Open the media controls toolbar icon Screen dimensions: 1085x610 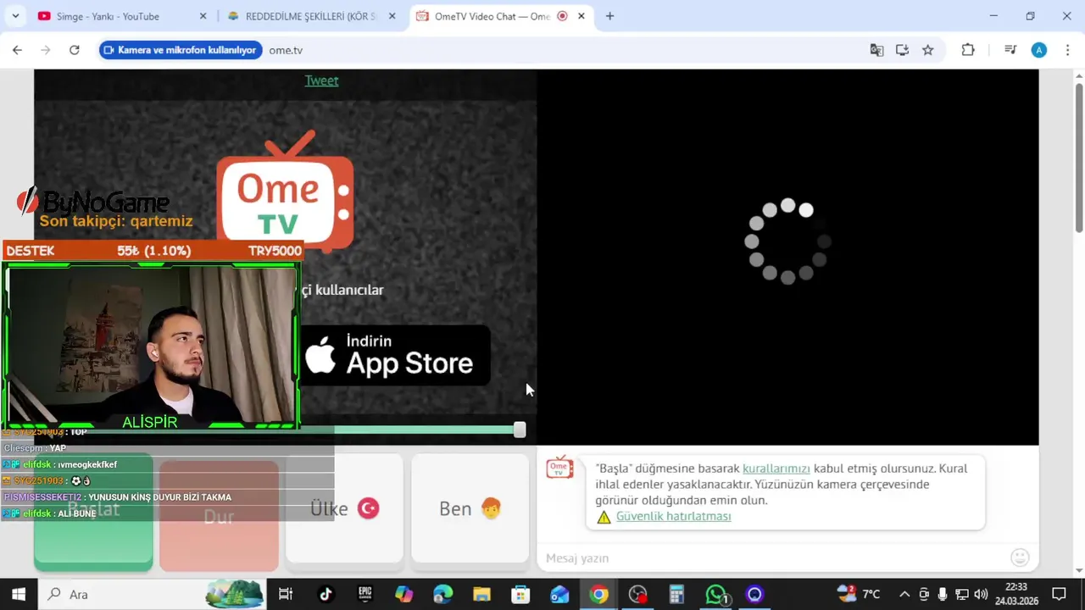[x=1010, y=50]
